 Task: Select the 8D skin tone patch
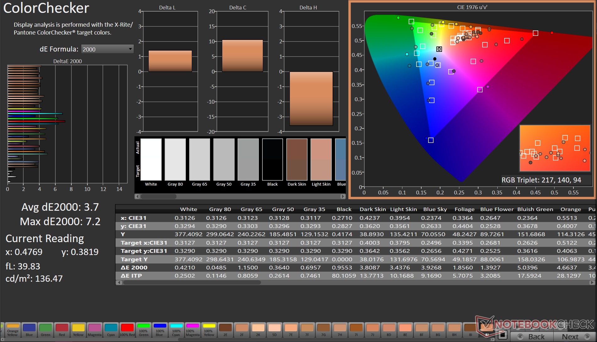click(389, 330)
